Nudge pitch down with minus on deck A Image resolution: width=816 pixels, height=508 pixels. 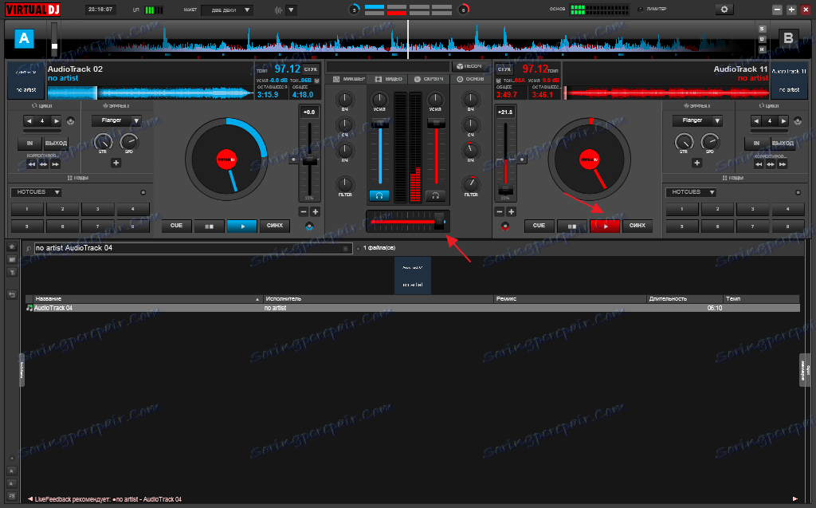click(304, 211)
